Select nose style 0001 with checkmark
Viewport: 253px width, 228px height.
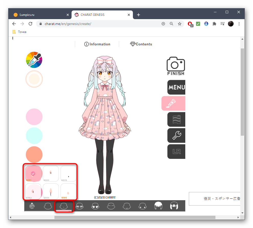(x=33, y=174)
